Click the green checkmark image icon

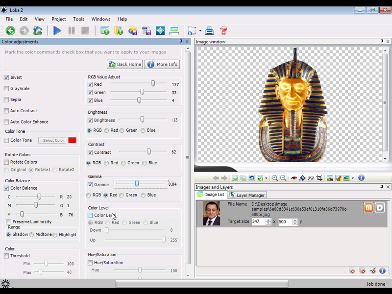[235, 178]
